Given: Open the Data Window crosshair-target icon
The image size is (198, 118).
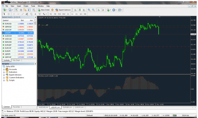Looking at the screenshot, I should [21, 10].
